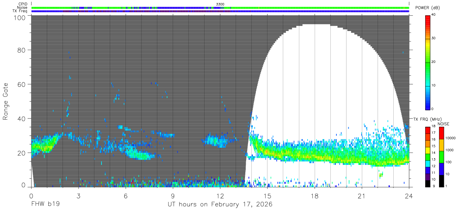
Task: Click the FHW b19 label
Action: click(x=45, y=205)
